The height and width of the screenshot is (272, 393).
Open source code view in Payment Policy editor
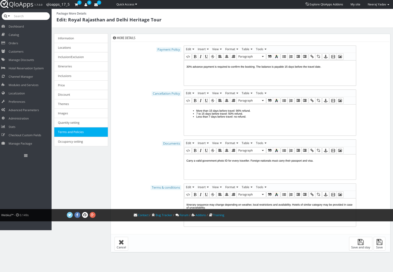(x=188, y=56)
